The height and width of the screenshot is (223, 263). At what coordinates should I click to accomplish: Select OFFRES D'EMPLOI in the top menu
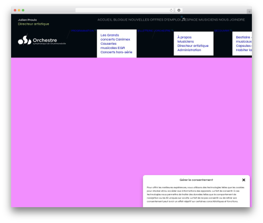tap(165, 20)
